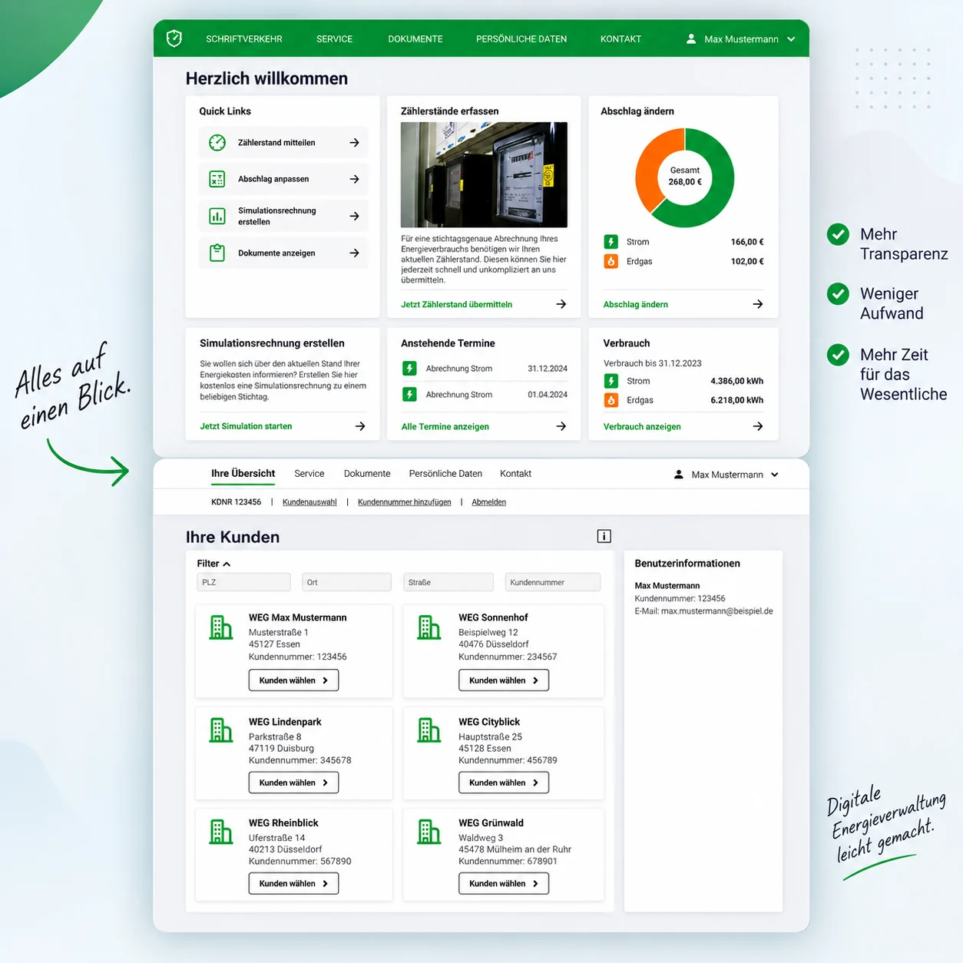
Task: Click the Kundennummer filter field
Action: (x=553, y=582)
